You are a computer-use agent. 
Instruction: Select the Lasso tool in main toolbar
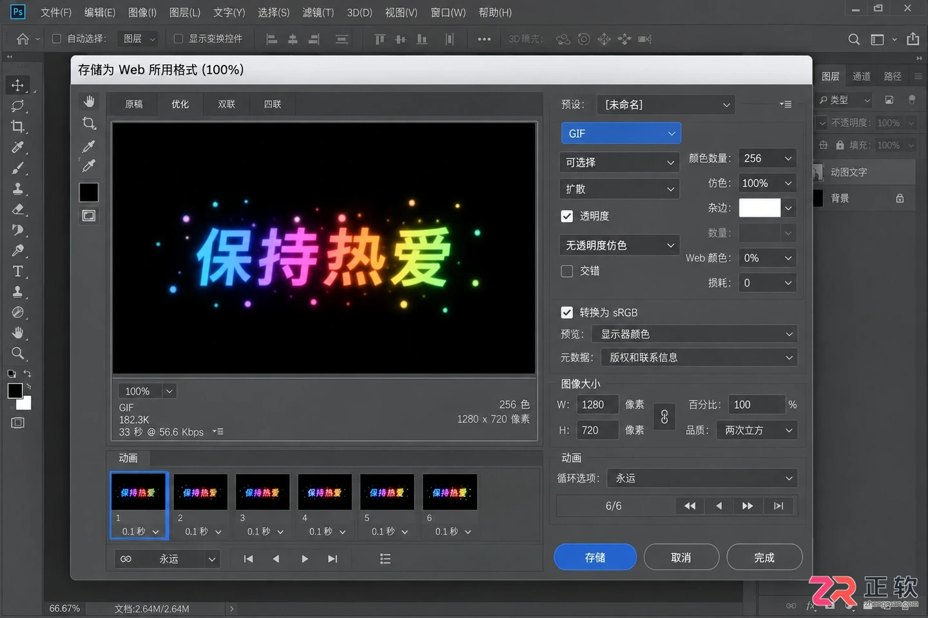(17, 106)
